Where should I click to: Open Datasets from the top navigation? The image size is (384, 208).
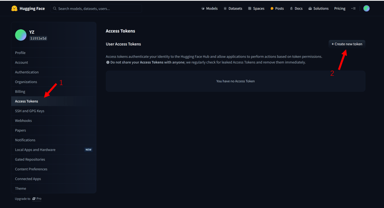233,8
